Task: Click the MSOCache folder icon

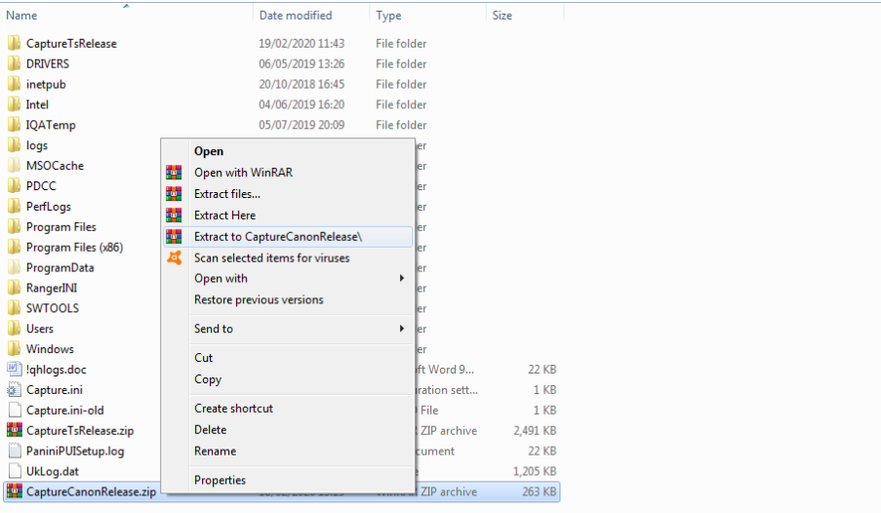Action: coord(14,165)
